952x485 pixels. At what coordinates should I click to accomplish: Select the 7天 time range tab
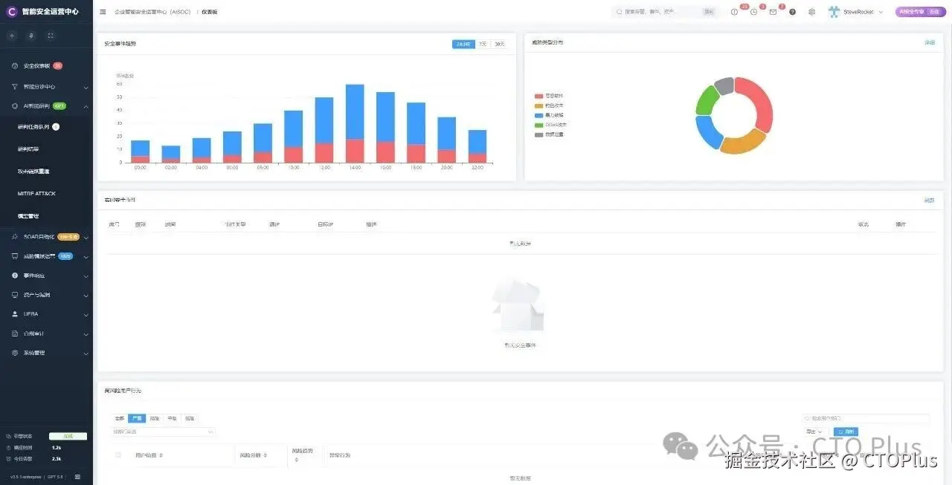point(483,44)
